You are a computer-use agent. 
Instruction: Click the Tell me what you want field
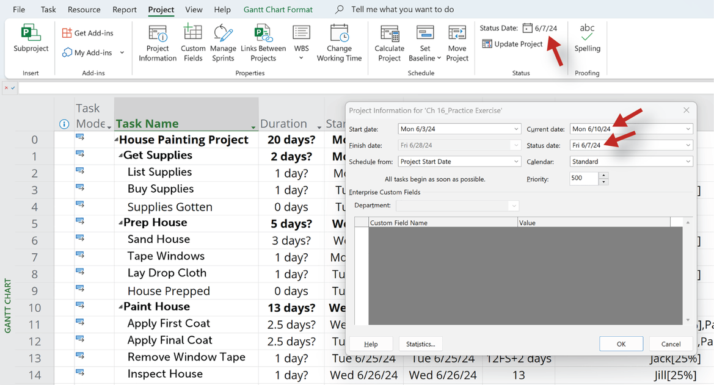pos(403,9)
